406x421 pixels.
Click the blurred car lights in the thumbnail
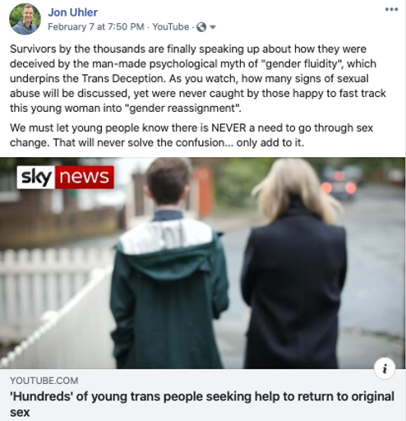pyautogui.click(x=339, y=185)
